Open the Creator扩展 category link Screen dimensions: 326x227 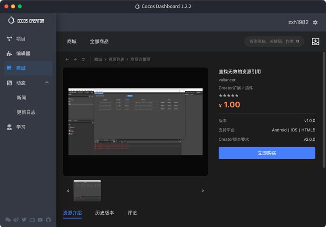pyautogui.click(x=230, y=88)
